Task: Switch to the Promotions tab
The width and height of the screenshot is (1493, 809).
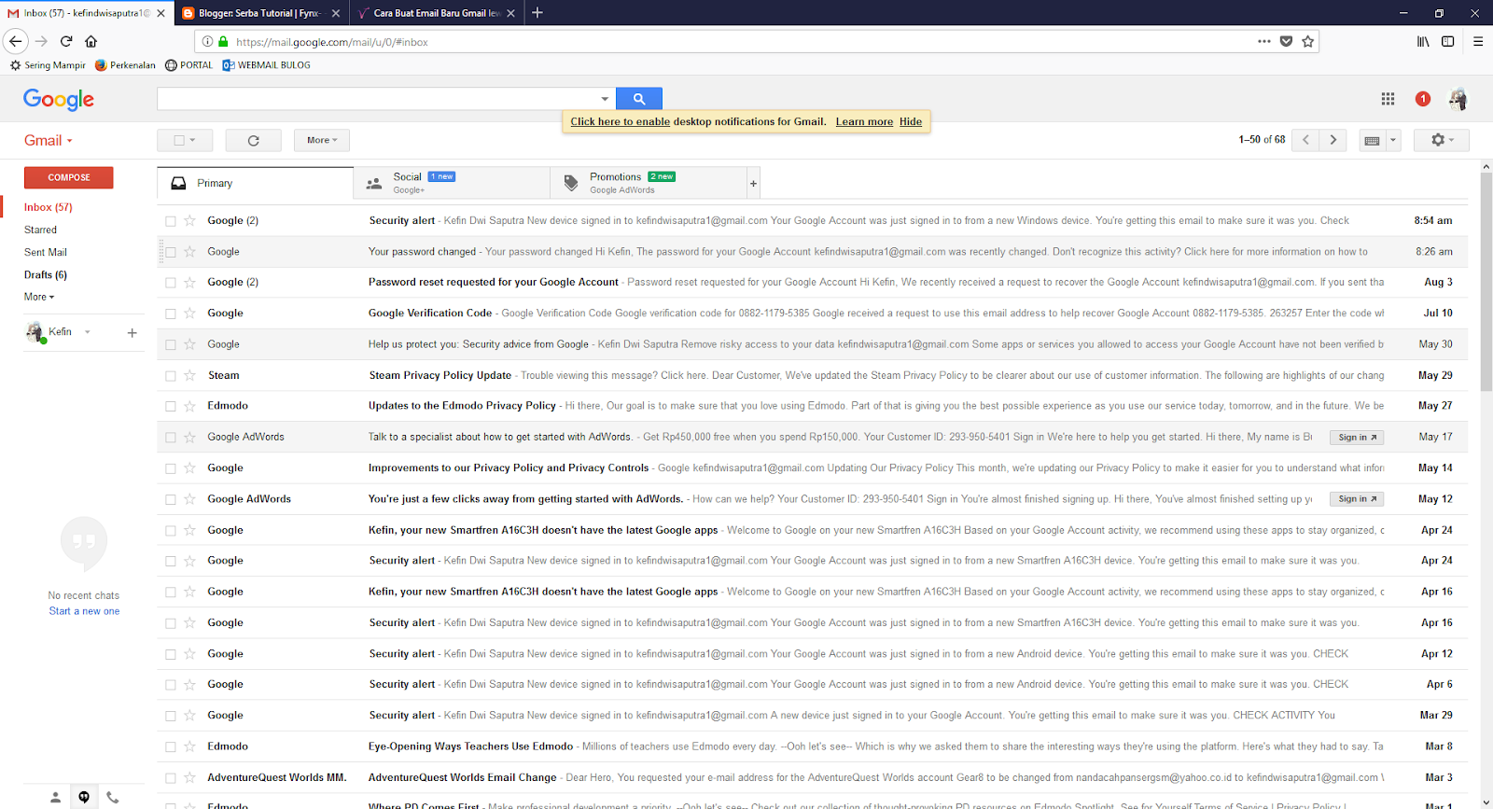Action: [x=649, y=183]
